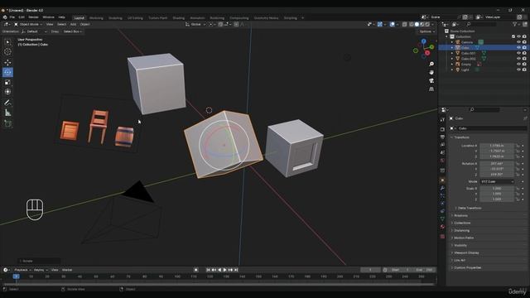The height and width of the screenshot is (298, 530).
Task: Click the pan view hand icon
Action: pos(431,72)
